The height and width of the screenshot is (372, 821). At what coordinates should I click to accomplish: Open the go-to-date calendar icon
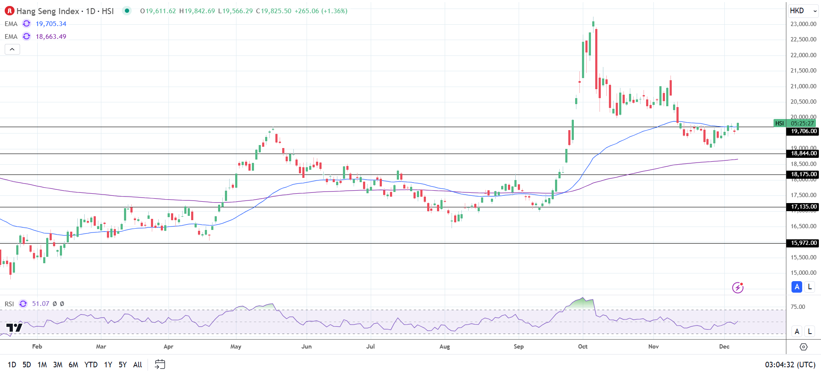click(x=160, y=364)
